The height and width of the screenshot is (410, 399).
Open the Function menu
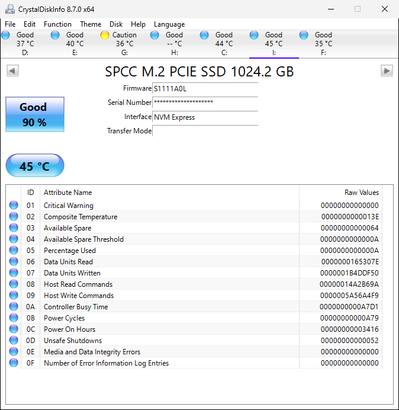57,24
